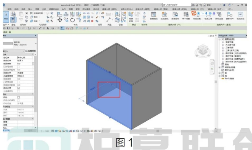This screenshot has width=252, height=150.
Task: Open the 选择 dropdown under Modify
Action: coord(6,25)
